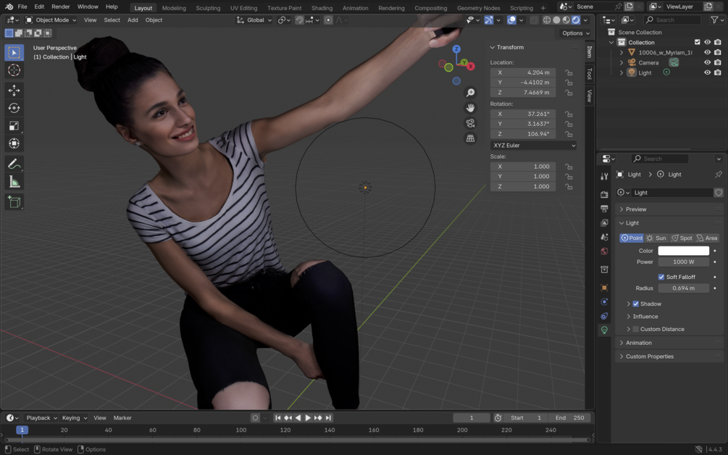The height and width of the screenshot is (455, 728).
Task: Open the XYZ Euler rotation mode dropdown
Action: [x=534, y=146]
